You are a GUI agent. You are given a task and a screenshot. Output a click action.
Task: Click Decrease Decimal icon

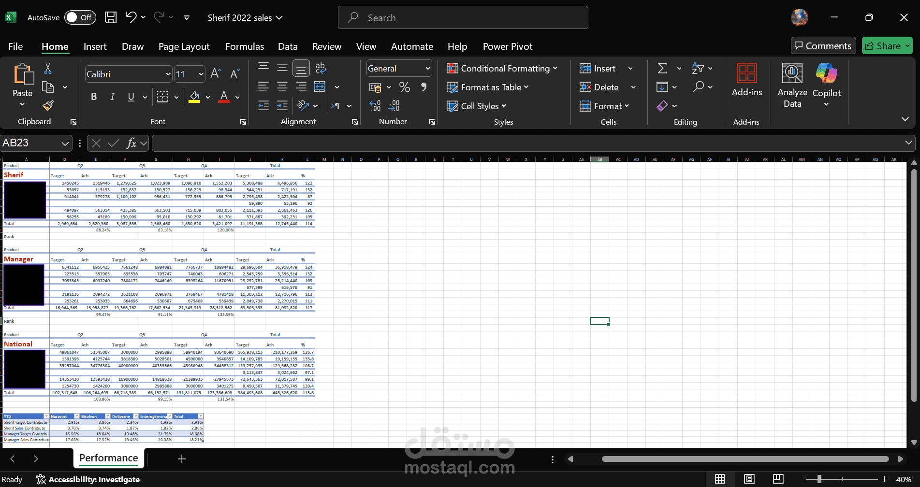(x=394, y=105)
